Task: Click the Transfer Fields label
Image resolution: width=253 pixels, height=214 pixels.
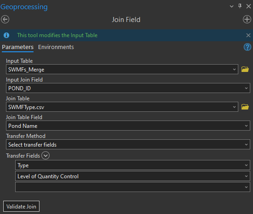Action: tap(23, 156)
